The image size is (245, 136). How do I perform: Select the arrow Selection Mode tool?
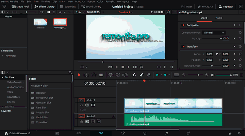(79, 75)
